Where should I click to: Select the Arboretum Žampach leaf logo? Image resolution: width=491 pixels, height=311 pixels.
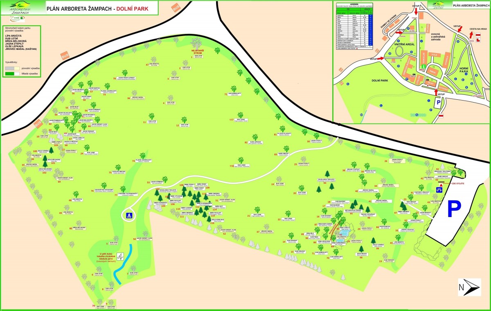pos(19,7)
